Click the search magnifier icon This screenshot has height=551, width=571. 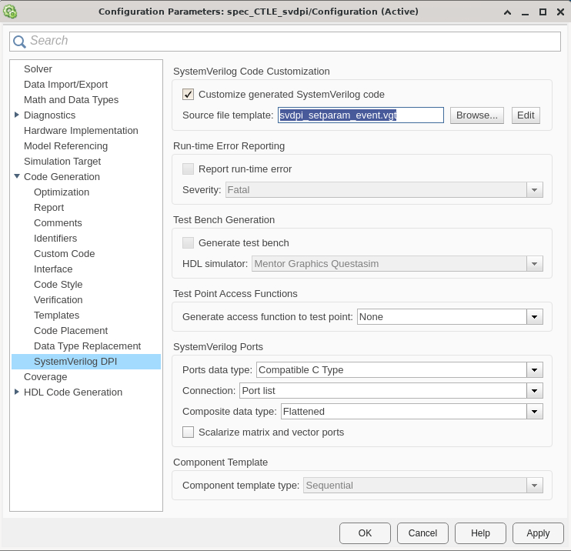[20, 42]
